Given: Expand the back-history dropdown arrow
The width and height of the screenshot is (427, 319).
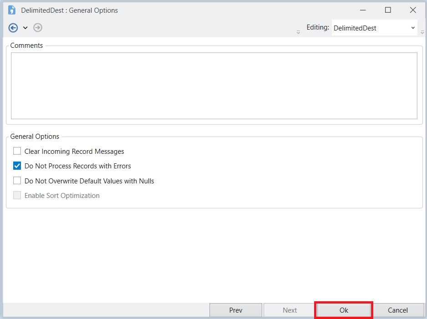Looking at the screenshot, I should click(x=25, y=28).
